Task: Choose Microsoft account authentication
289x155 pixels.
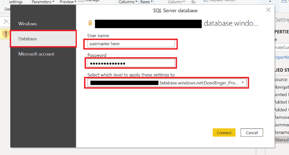Action: point(36,54)
